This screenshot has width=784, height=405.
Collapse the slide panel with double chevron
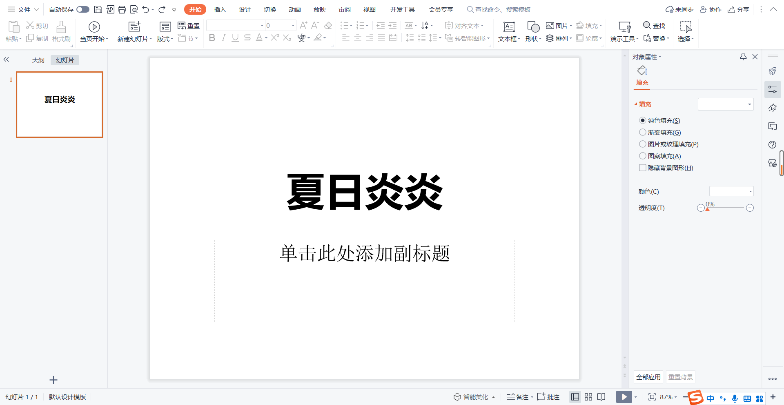[x=6, y=60]
